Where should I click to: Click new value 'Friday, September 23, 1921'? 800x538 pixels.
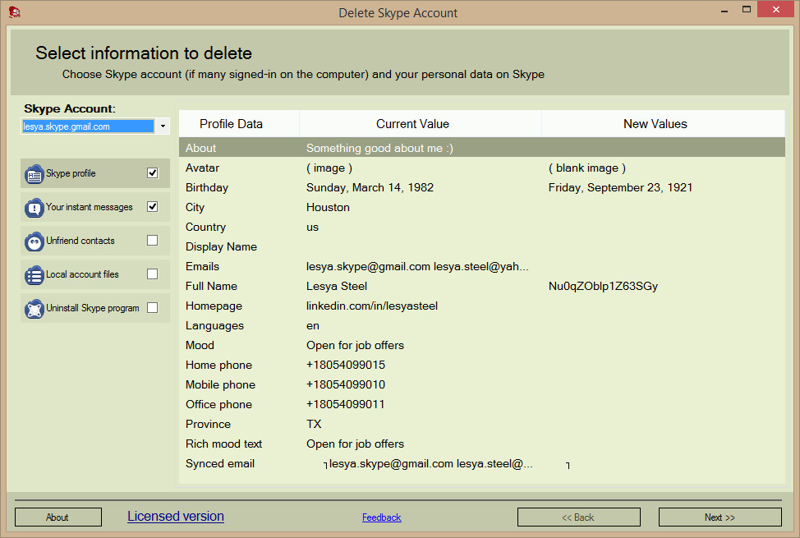click(620, 188)
